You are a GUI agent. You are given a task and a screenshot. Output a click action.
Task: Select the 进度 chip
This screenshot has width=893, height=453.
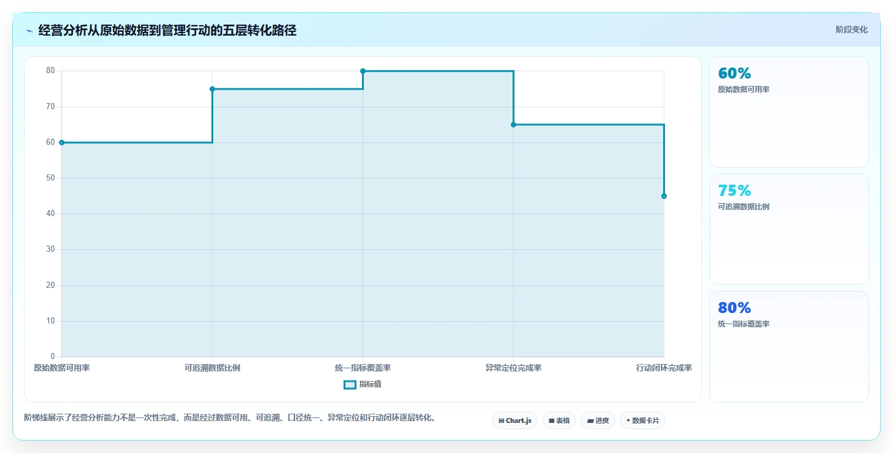point(598,420)
